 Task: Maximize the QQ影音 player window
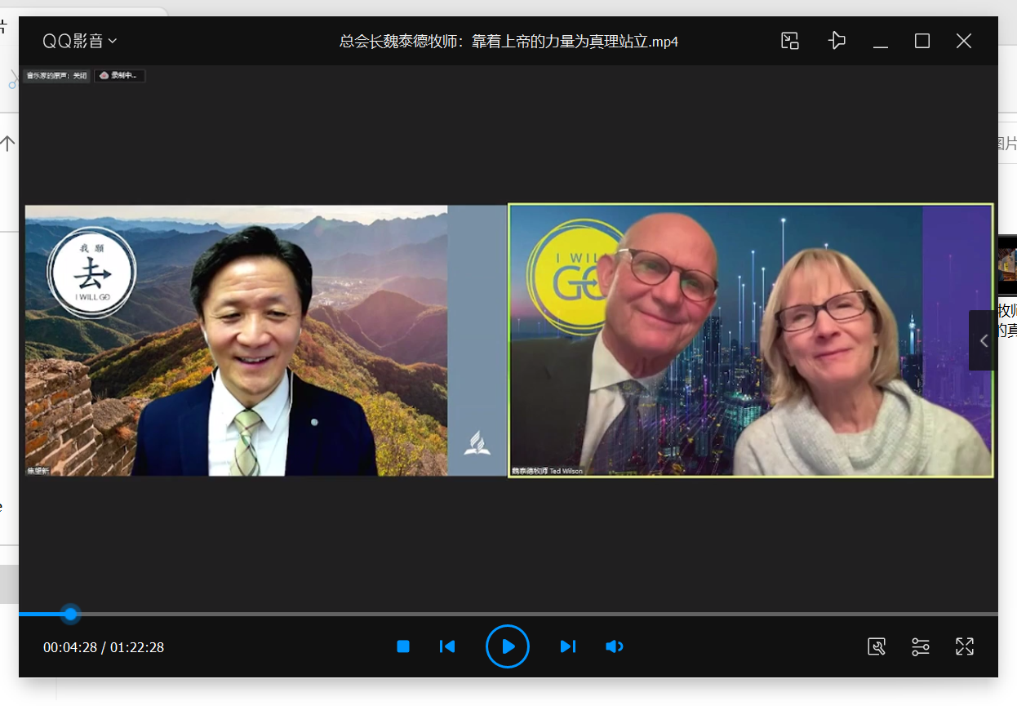(922, 41)
